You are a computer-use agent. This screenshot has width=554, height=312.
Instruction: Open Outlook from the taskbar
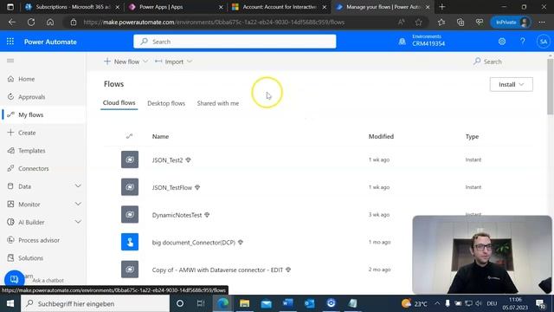click(x=310, y=303)
